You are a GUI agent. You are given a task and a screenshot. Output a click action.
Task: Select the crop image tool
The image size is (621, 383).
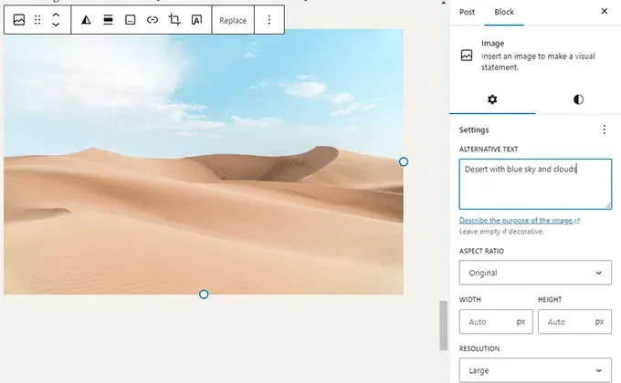click(x=174, y=20)
